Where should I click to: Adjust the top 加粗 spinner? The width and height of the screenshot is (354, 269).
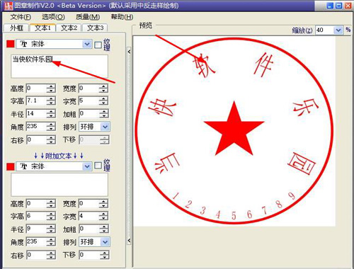tap(103, 114)
